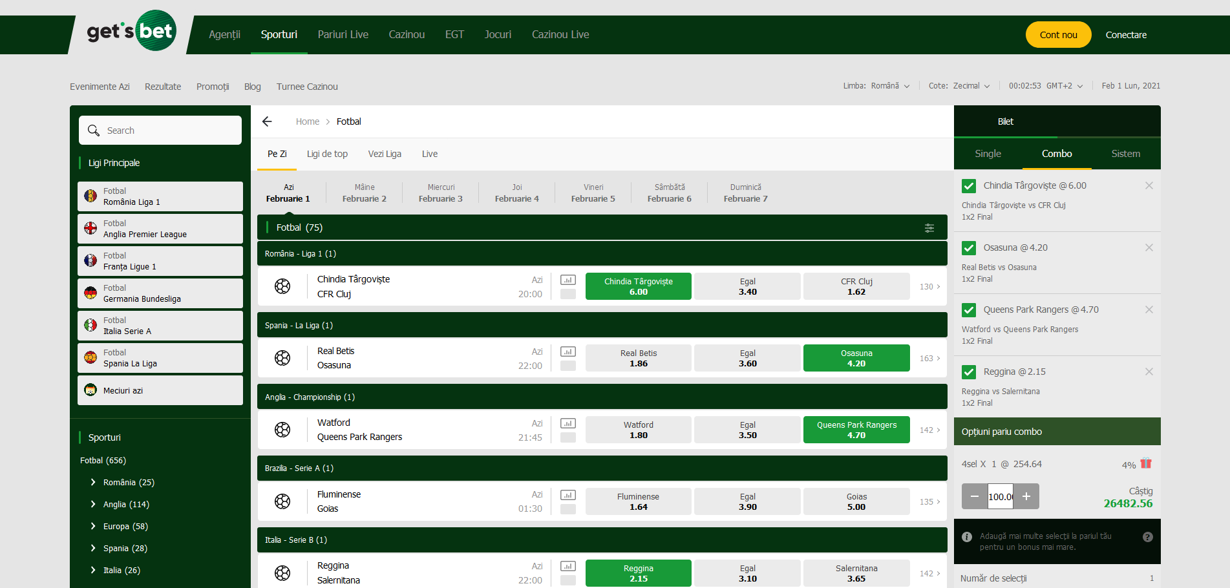The image size is (1230, 588).
Task: Toggle Osasuna 4.20 odds button
Action: (856, 358)
